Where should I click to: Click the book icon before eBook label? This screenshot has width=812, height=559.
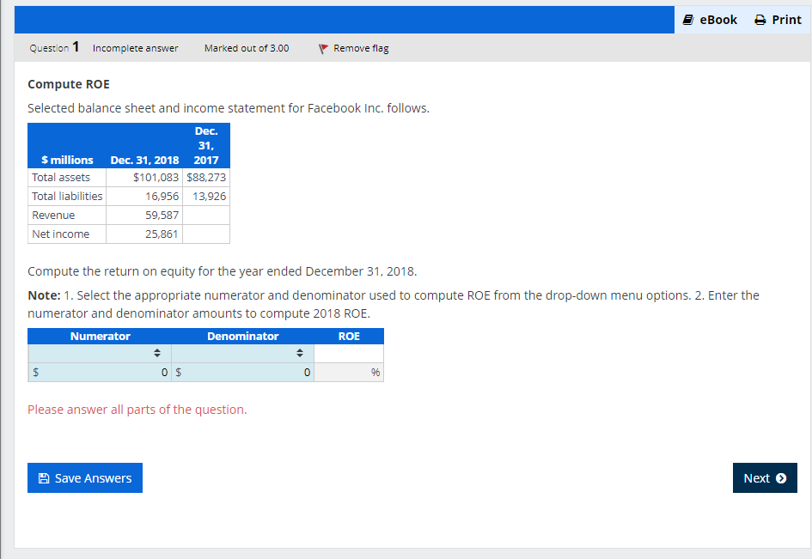point(687,19)
